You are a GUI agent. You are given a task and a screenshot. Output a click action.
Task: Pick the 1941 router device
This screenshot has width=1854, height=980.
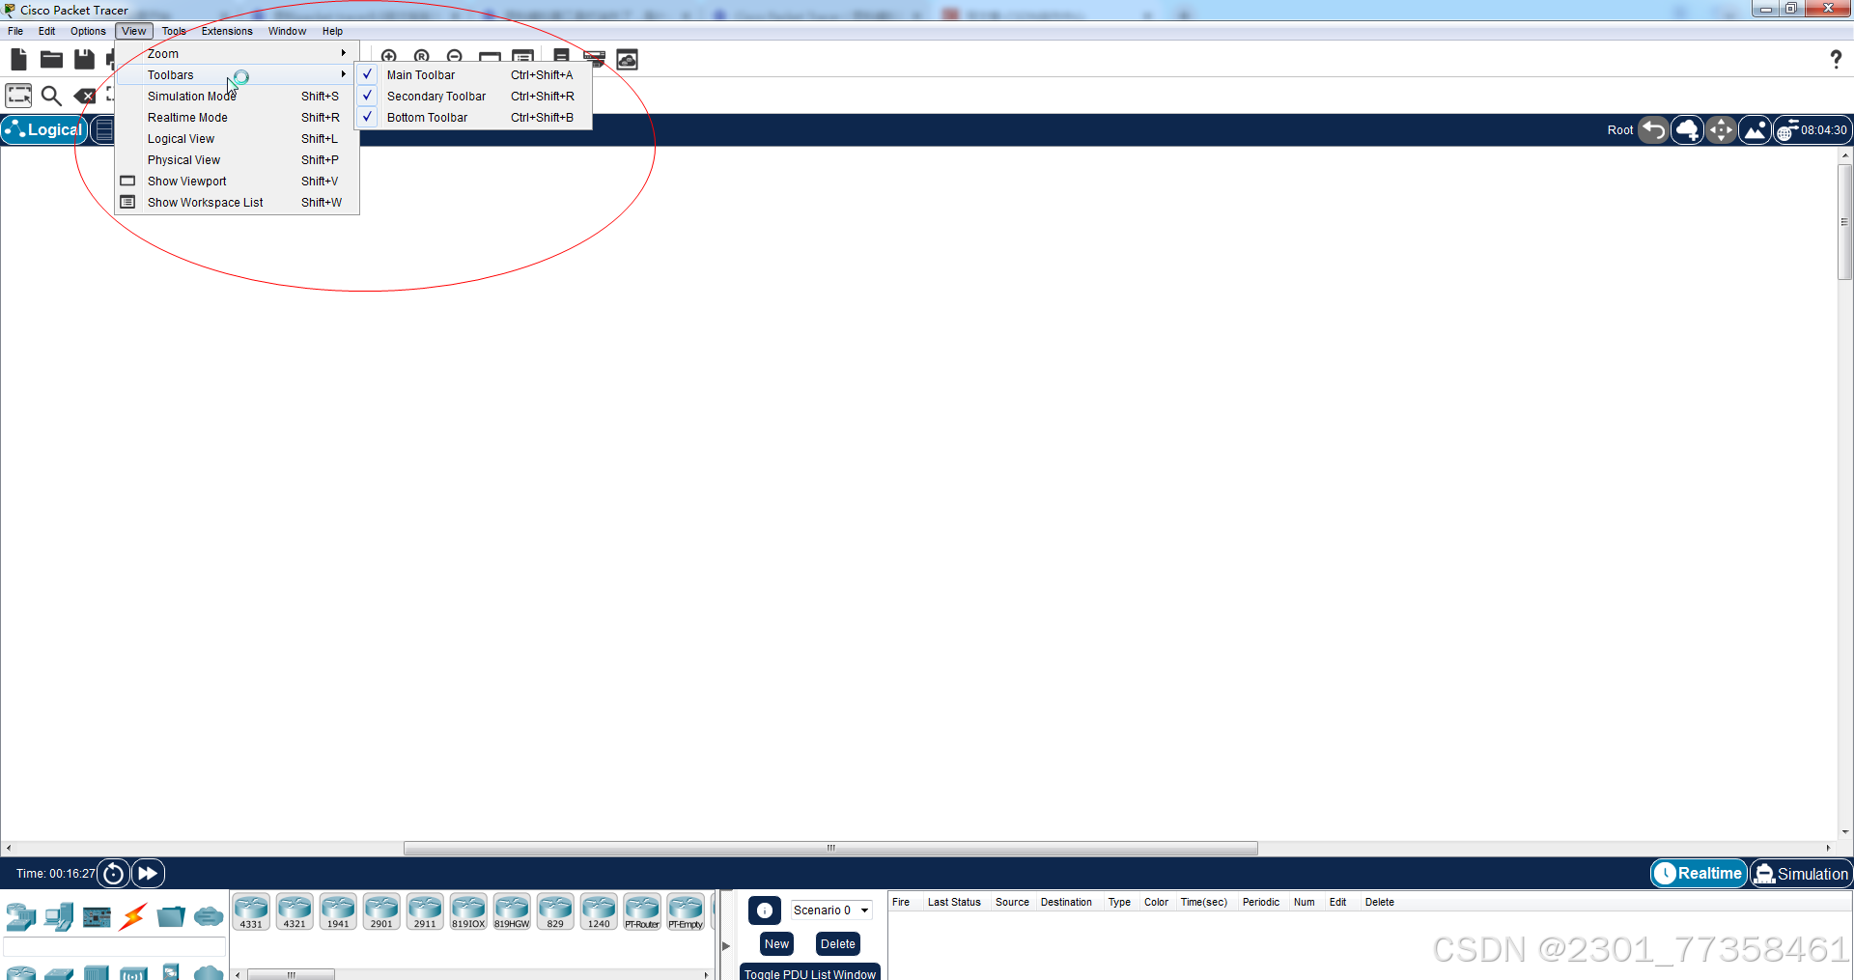pos(338,911)
